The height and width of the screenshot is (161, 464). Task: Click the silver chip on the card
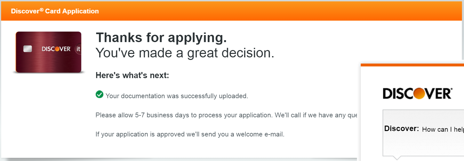(28, 49)
